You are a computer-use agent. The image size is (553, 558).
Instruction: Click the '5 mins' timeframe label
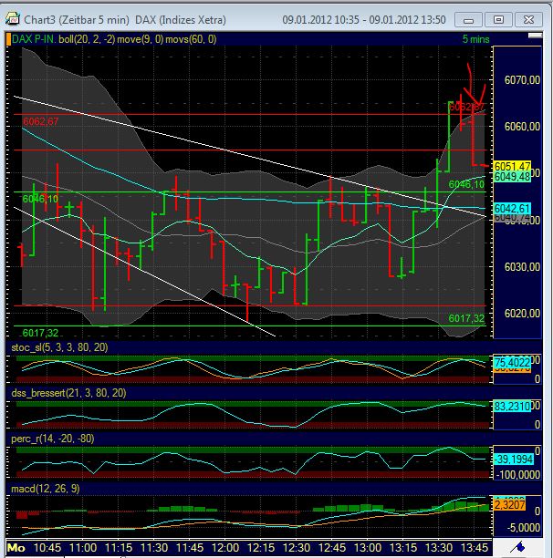(x=475, y=38)
